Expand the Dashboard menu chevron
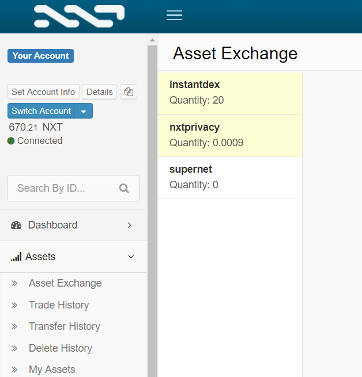Screen dimensions: 362x377 click(129, 225)
